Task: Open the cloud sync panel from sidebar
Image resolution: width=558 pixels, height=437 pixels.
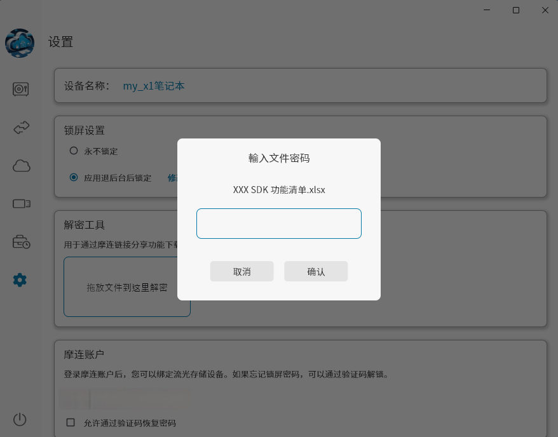Action: [x=20, y=165]
